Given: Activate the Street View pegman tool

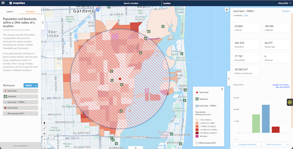Looking at the screenshot, I should click(x=44, y=123).
